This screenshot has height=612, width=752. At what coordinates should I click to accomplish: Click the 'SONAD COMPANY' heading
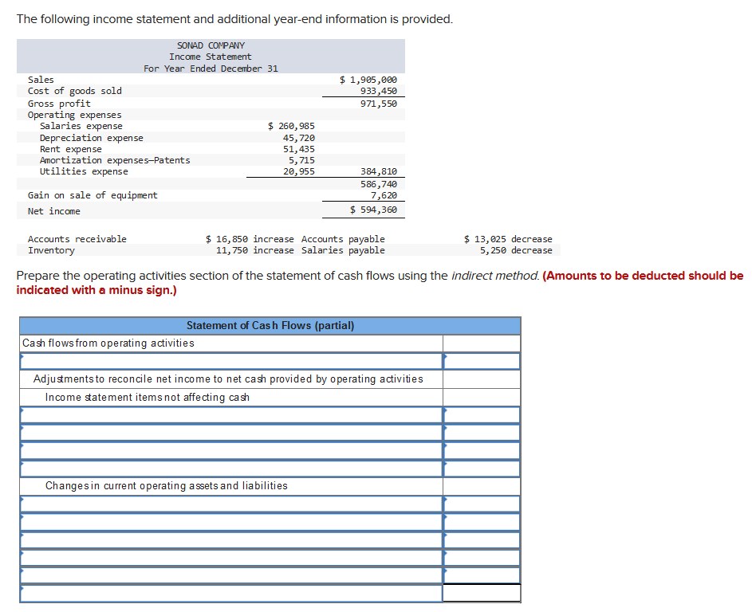pyautogui.click(x=211, y=45)
